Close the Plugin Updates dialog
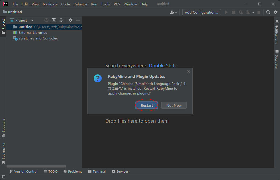 (x=188, y=72)
